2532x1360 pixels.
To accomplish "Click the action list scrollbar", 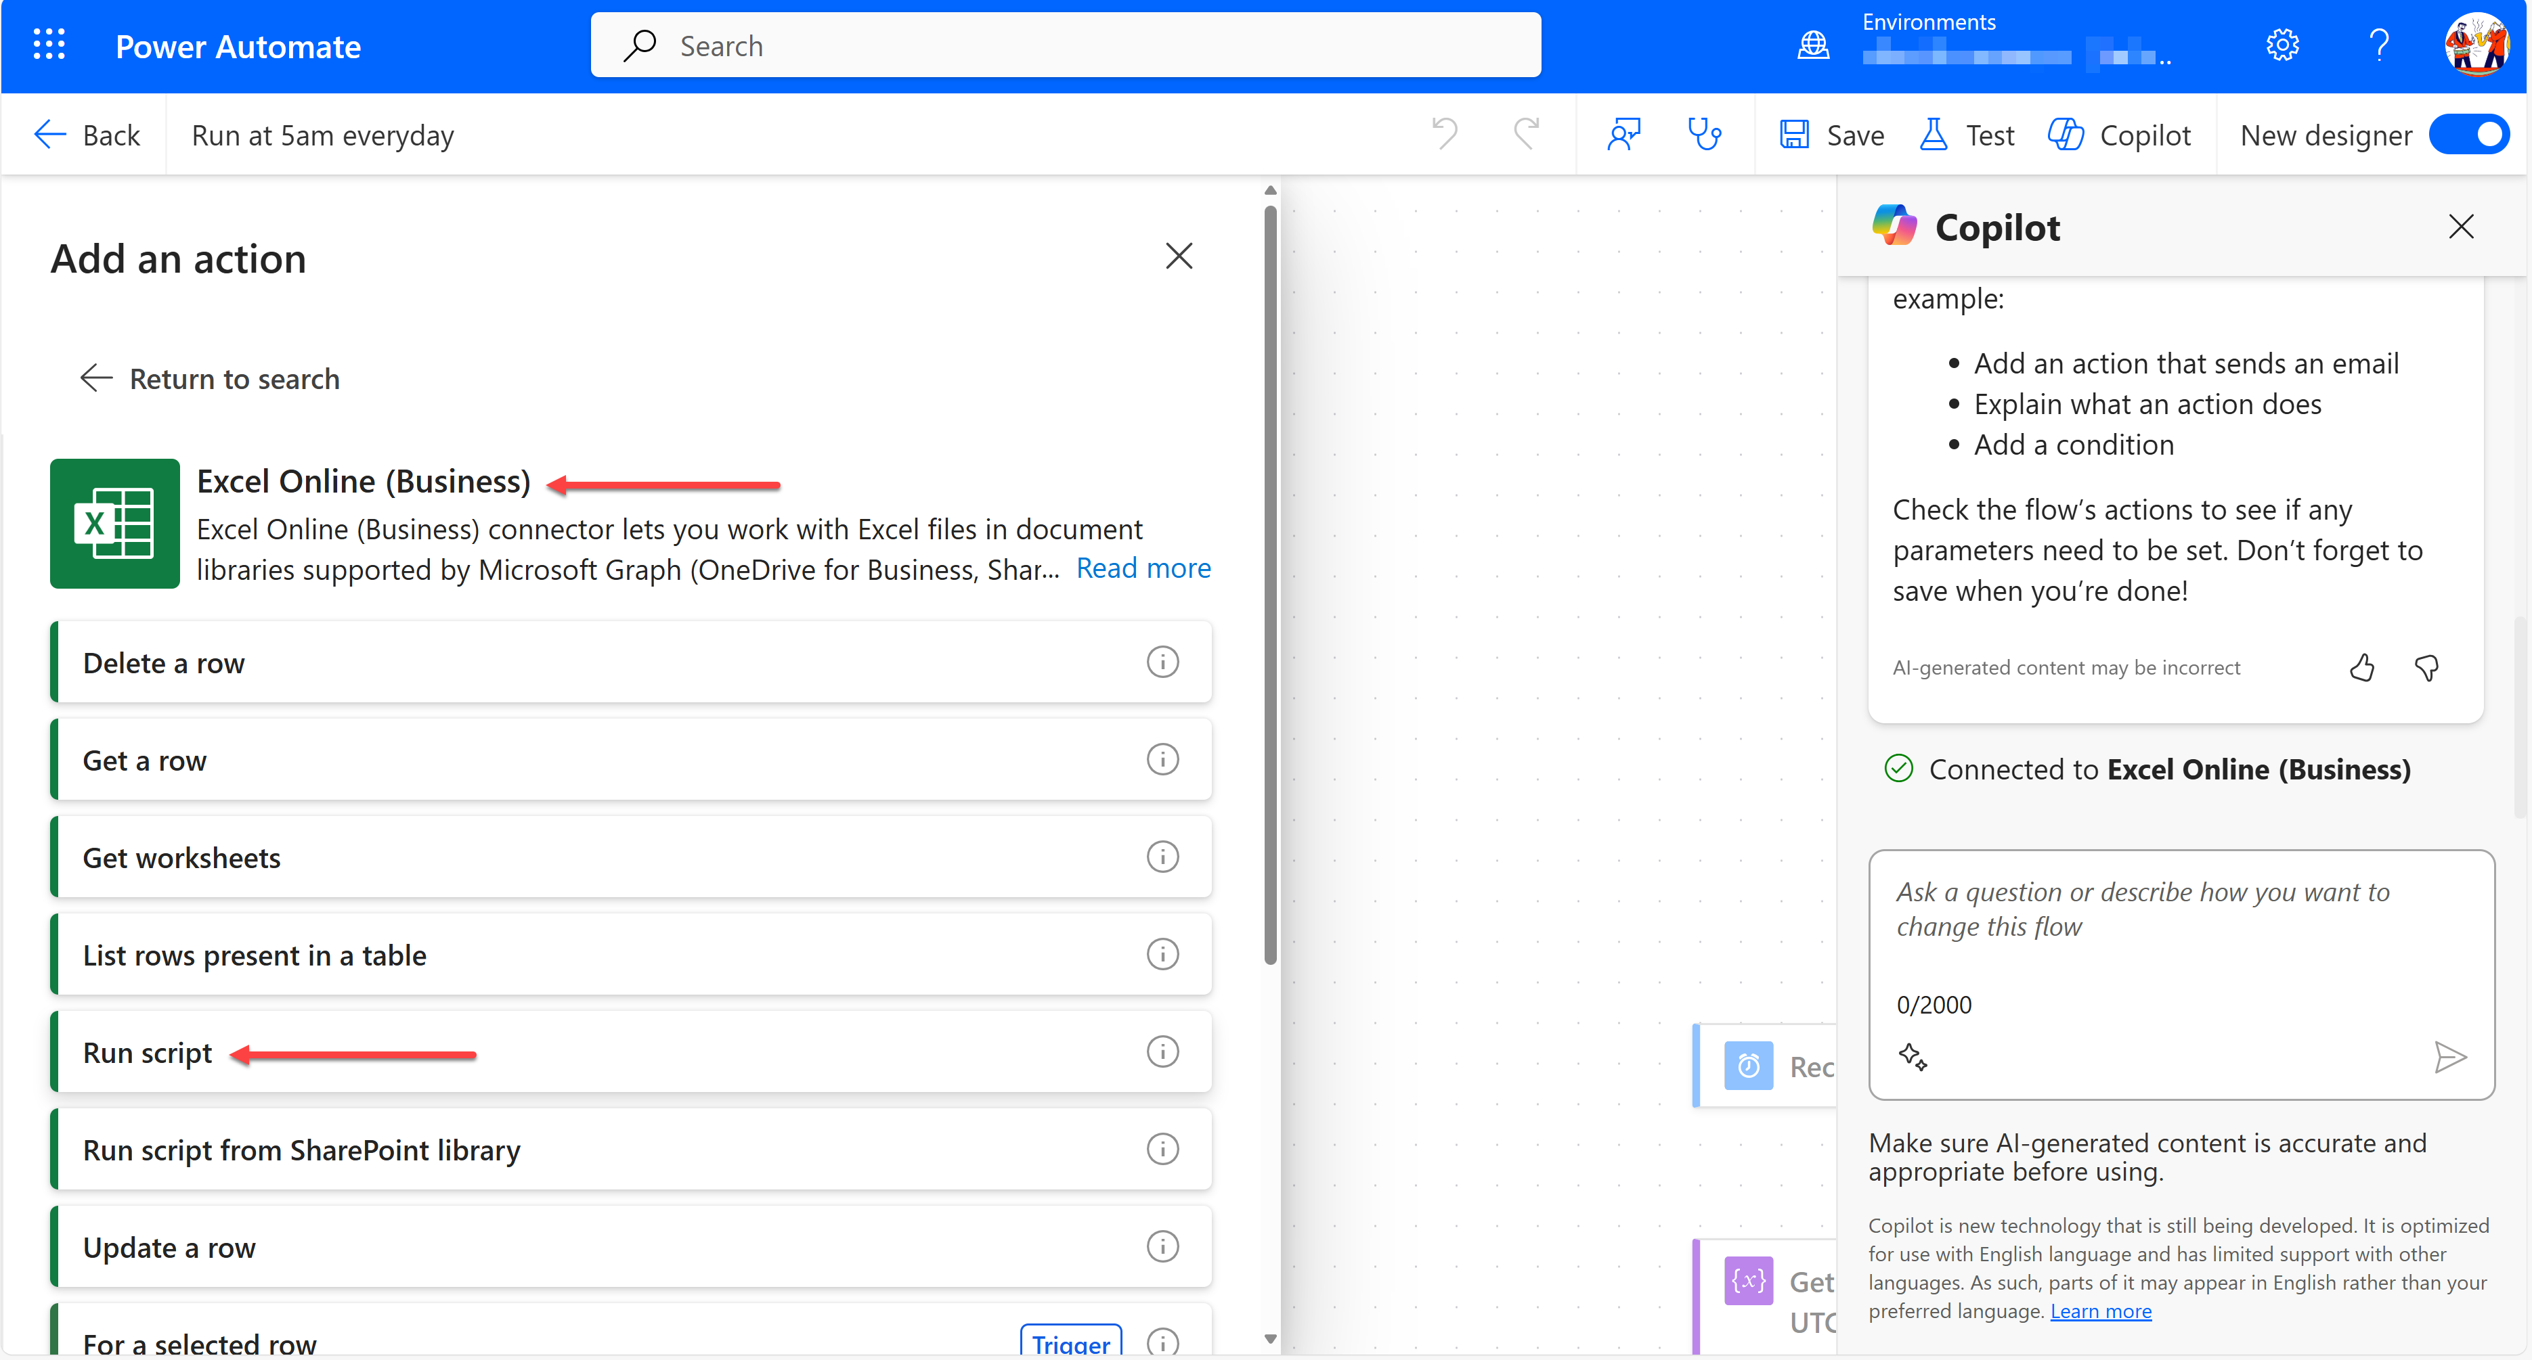I will [x=1270, y=585].
